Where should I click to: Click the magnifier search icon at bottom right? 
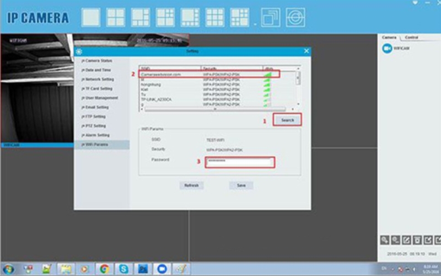point(385,240)
